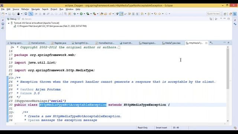Toggle the Skip All Breakpoints button
This screenshot has width=238, height=134.
(31, 14)
